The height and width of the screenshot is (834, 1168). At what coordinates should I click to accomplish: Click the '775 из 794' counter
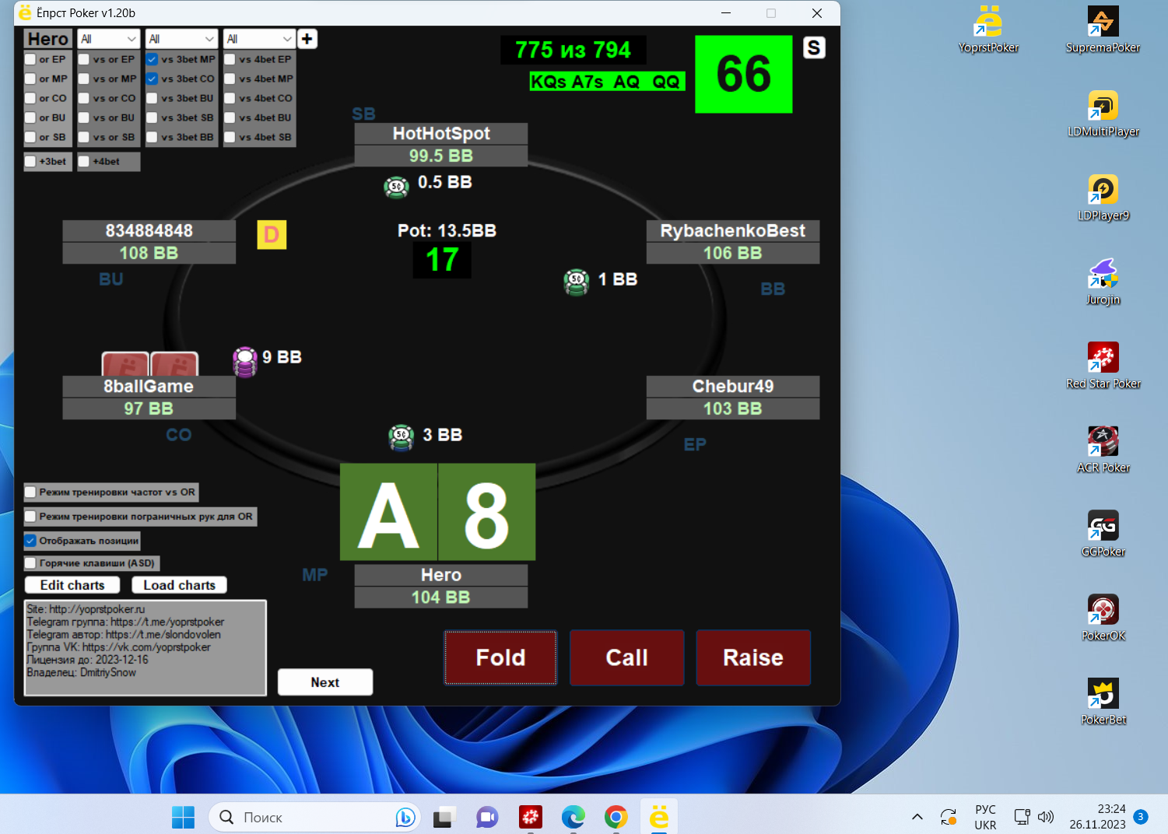pyautogui.click(x=573, y=51)
